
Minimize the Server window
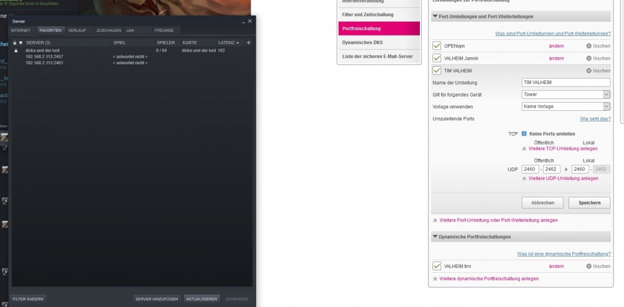click(243, 21)
